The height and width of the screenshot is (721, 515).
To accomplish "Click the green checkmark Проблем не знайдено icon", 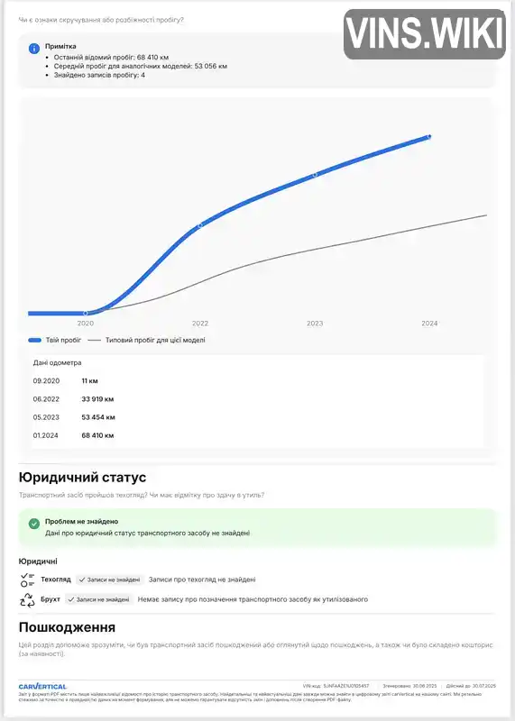I will tap(34, 524).
